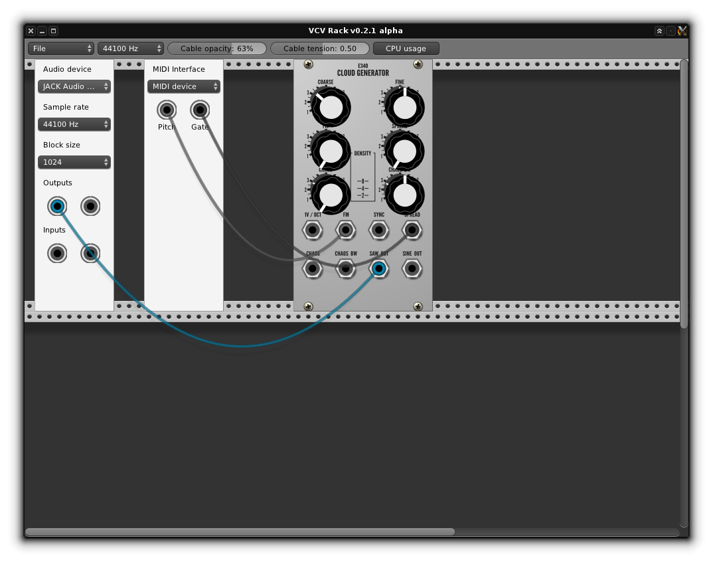Click the Audio device label
The height and width of the screenshot is (562, 713).
click(67, 69)
